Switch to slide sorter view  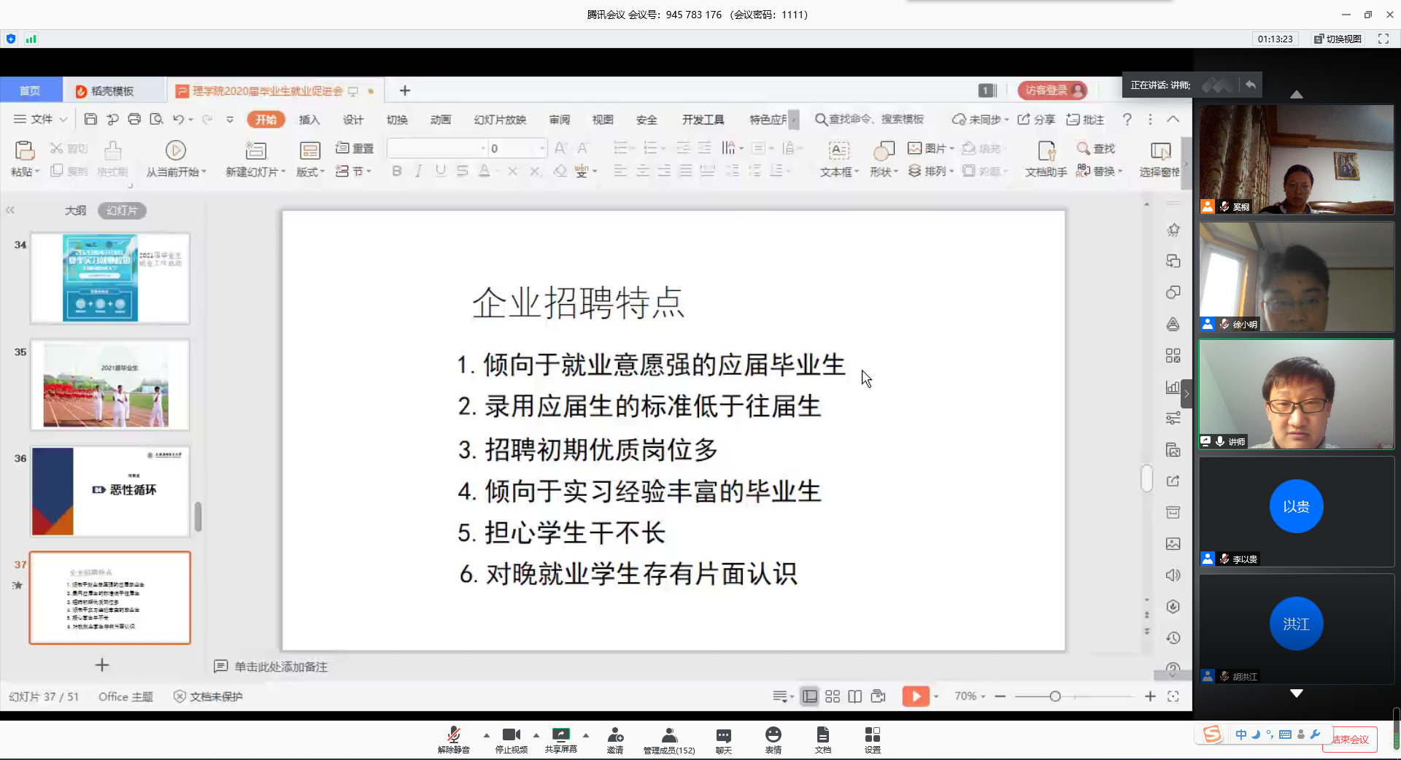click(833, 697)
